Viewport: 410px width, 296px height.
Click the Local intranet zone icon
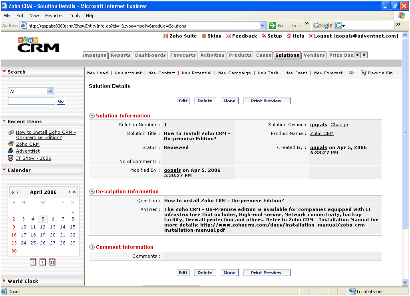tap(352, 291)
